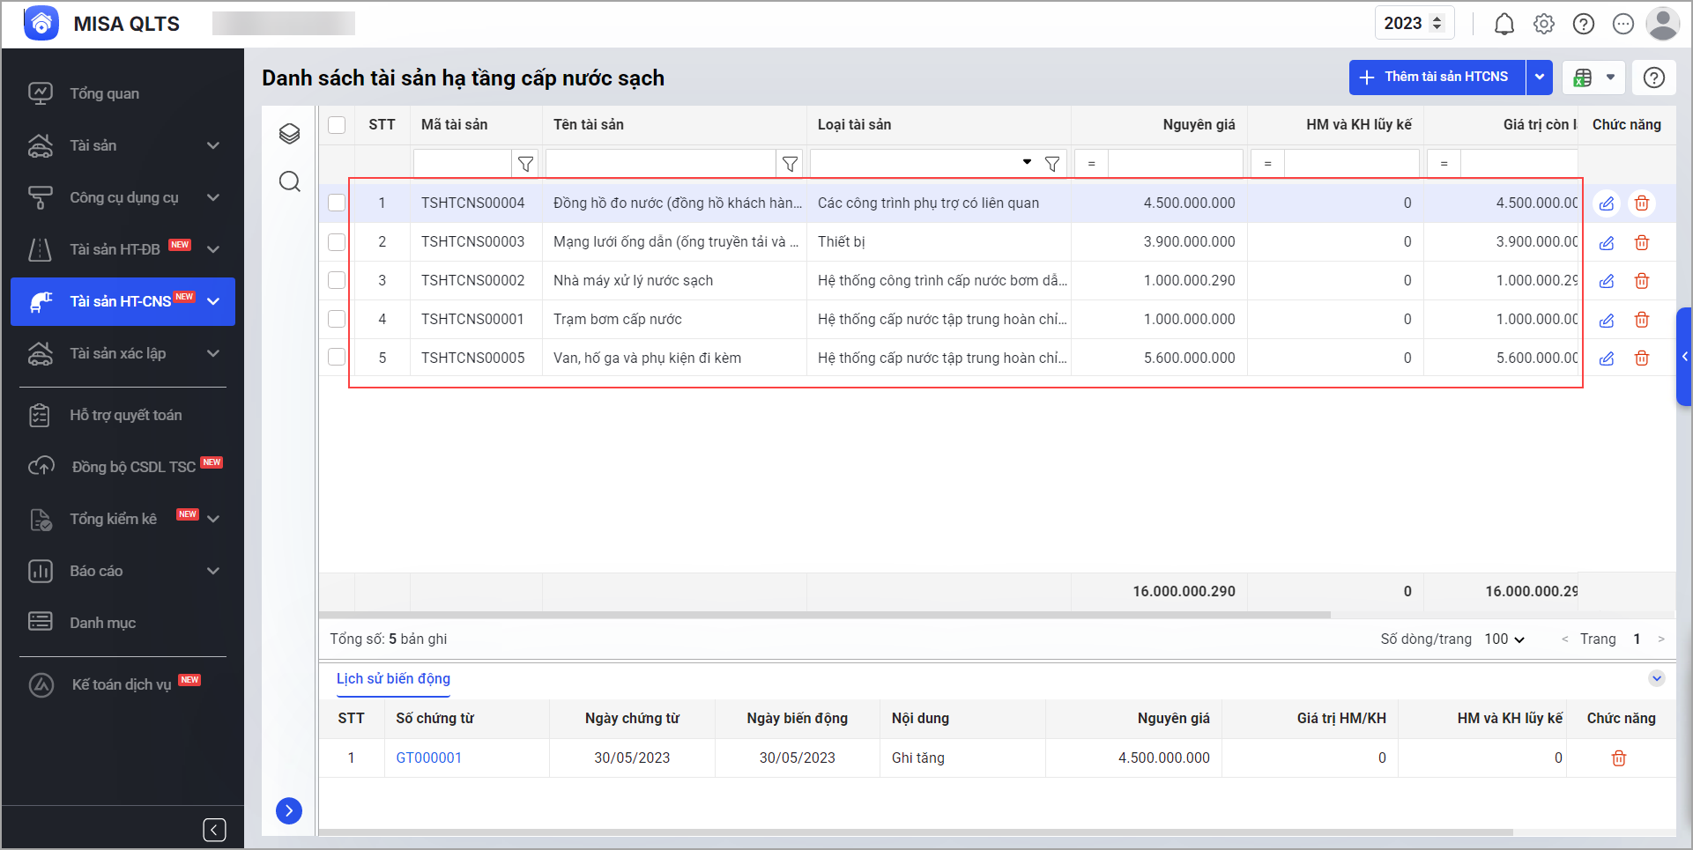Click the edit pencil for asset TSHTCNS00004
The height and width of the screenshot is (850, 1693).
pyautogui.click(x=1607, y=203)
